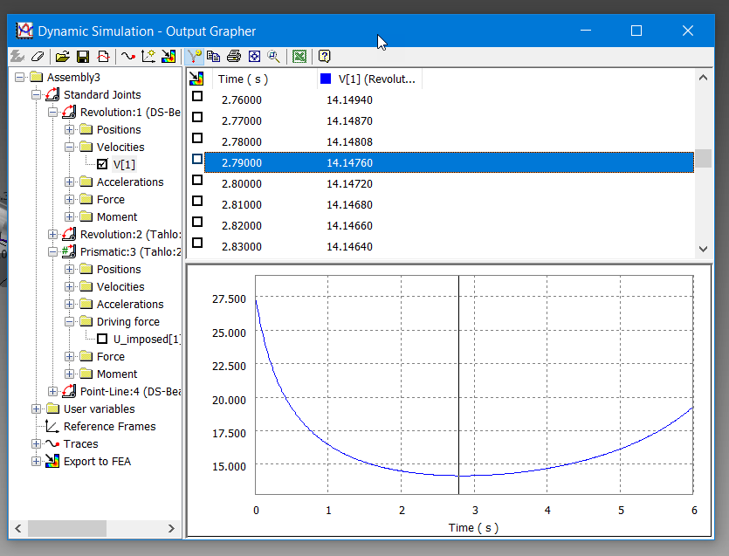Viewport: 729px width, 556px height.
Task: Click the blue V[1] curve color swatch
Action: click(326, 79)
